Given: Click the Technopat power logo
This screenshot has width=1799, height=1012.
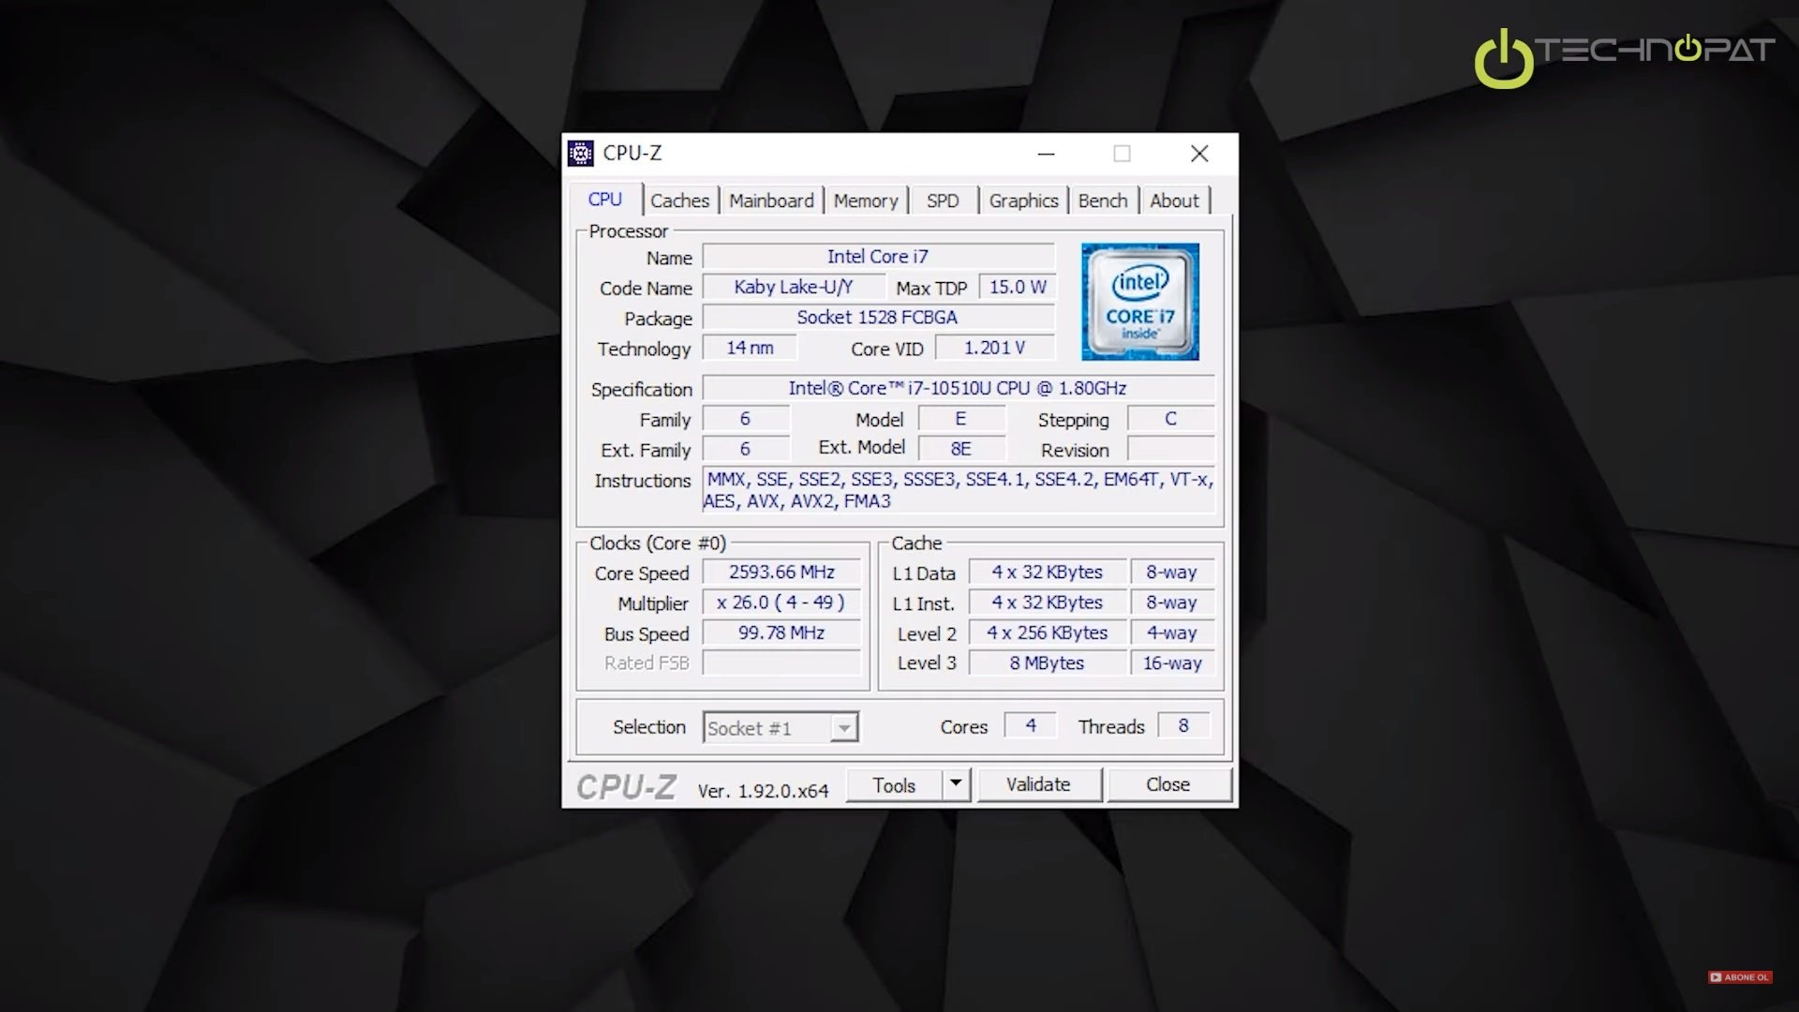Looking at the screenshot, I should (1504, 58).
